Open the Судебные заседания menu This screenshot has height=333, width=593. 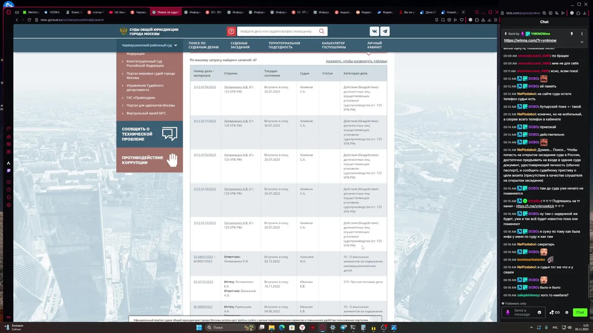coord(240,45)
